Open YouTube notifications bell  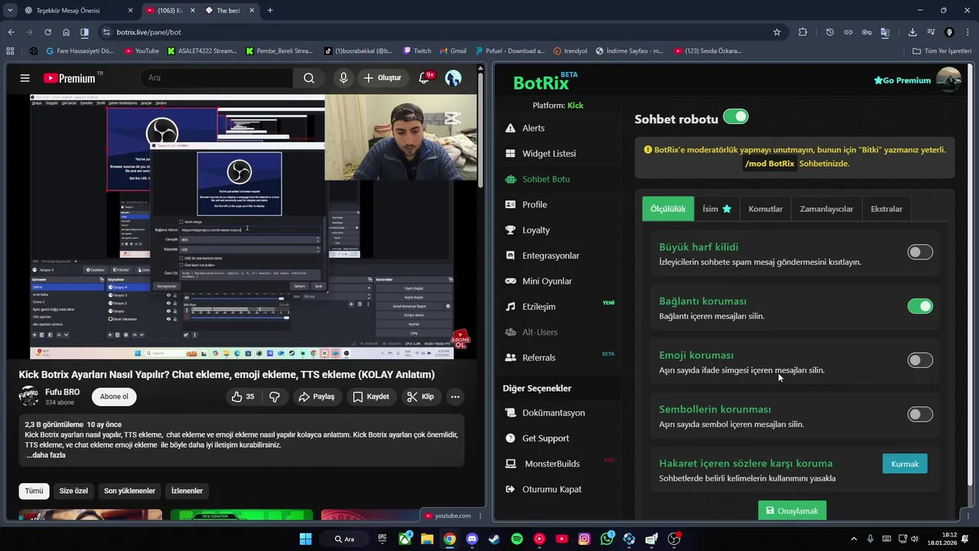425,78
